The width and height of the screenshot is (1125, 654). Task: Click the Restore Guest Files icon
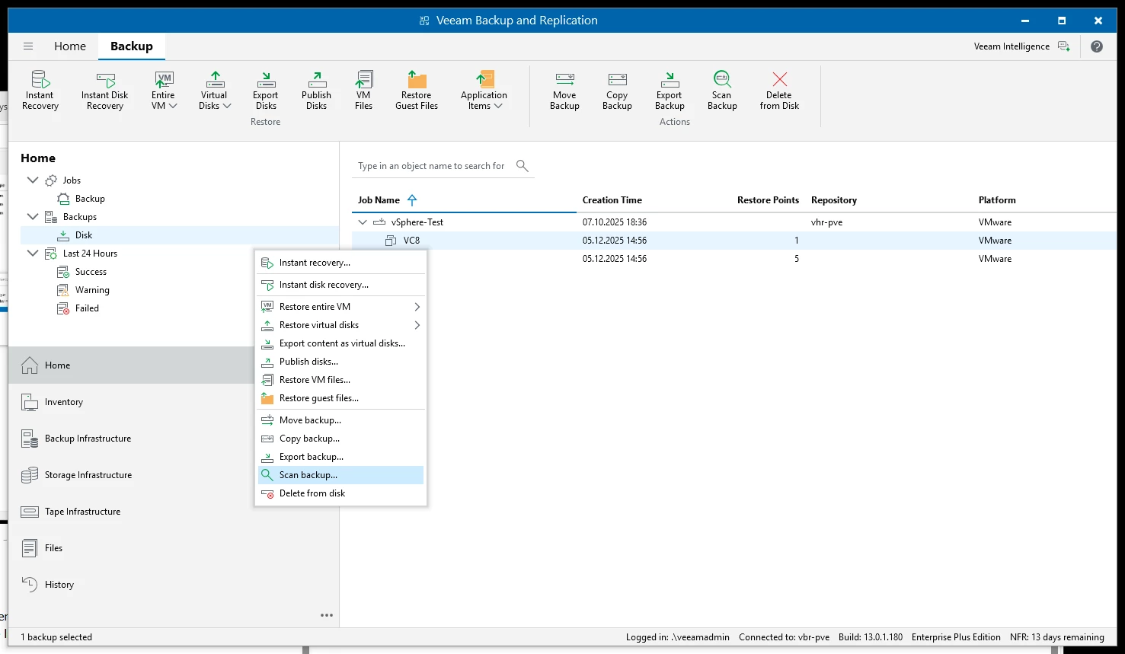417,81
